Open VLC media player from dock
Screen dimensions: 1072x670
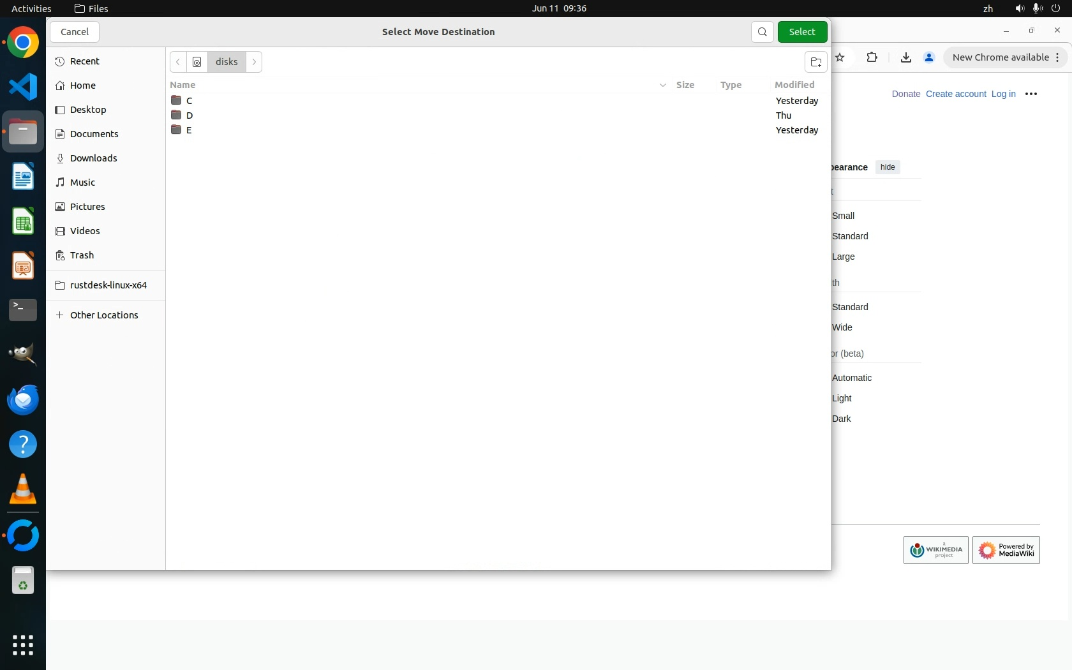point(23,489)
